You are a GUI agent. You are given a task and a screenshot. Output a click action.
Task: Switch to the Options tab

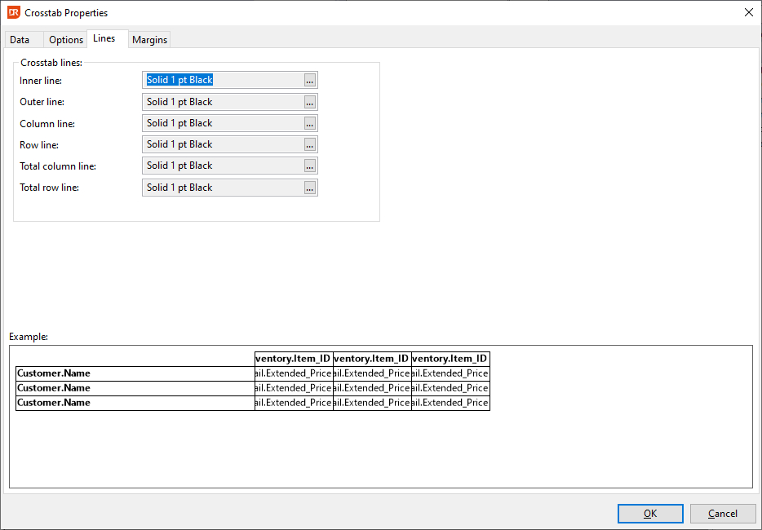click(65, 40)
